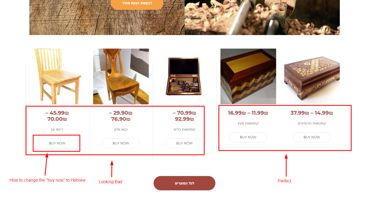Click the 37.99₪ – 14.99₪ price

coord(312,113)
